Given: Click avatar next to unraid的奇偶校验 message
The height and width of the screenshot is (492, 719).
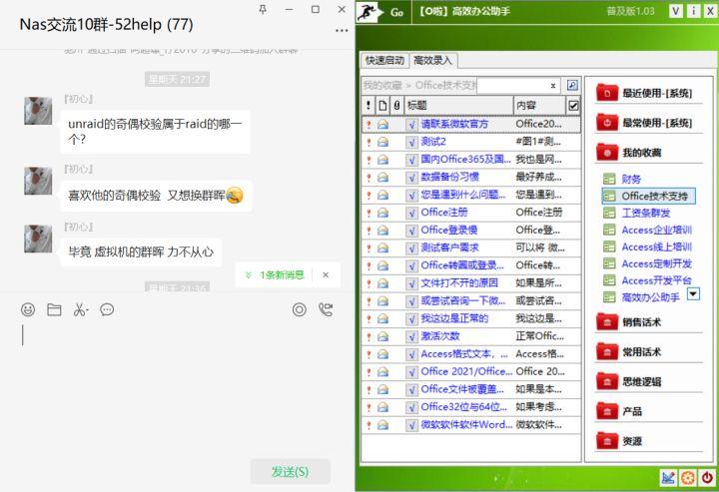Looking at the screenshot, I should tap(38, 111).
